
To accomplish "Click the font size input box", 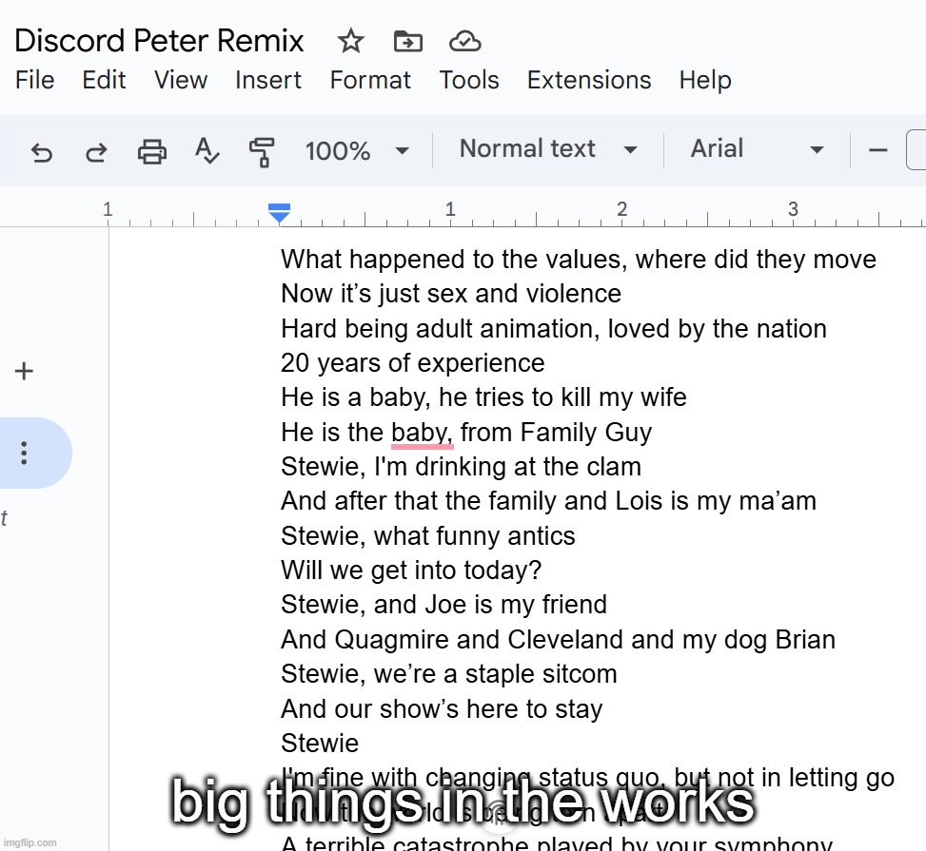I will [x=916, y=150].
